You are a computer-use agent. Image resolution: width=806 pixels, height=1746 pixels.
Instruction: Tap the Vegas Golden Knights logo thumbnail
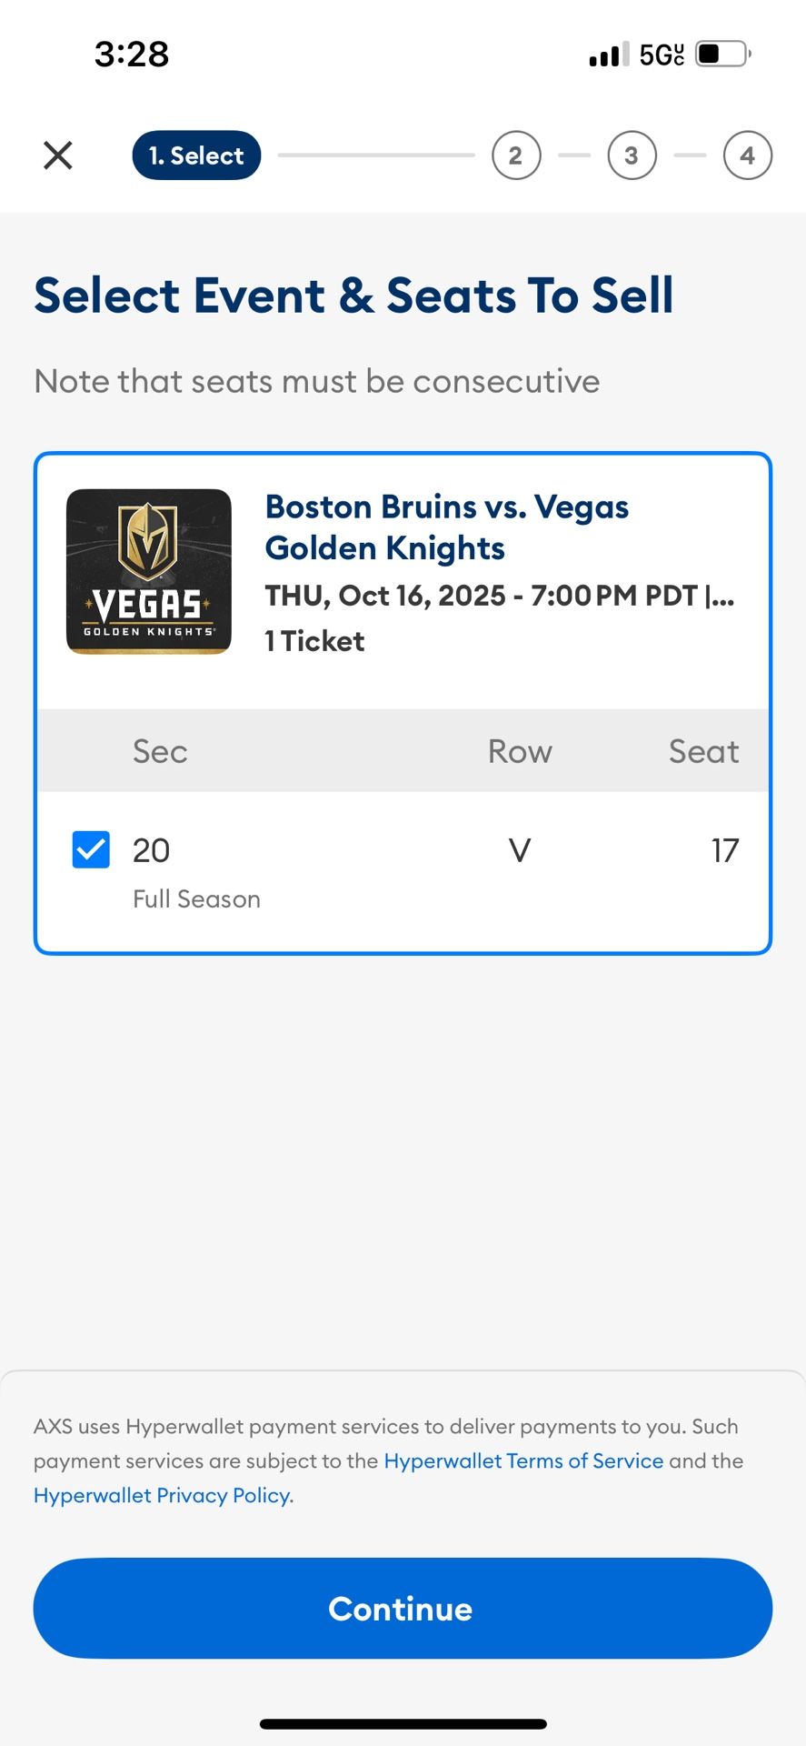149,571
